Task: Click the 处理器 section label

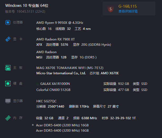Action: tap(18, 22)
